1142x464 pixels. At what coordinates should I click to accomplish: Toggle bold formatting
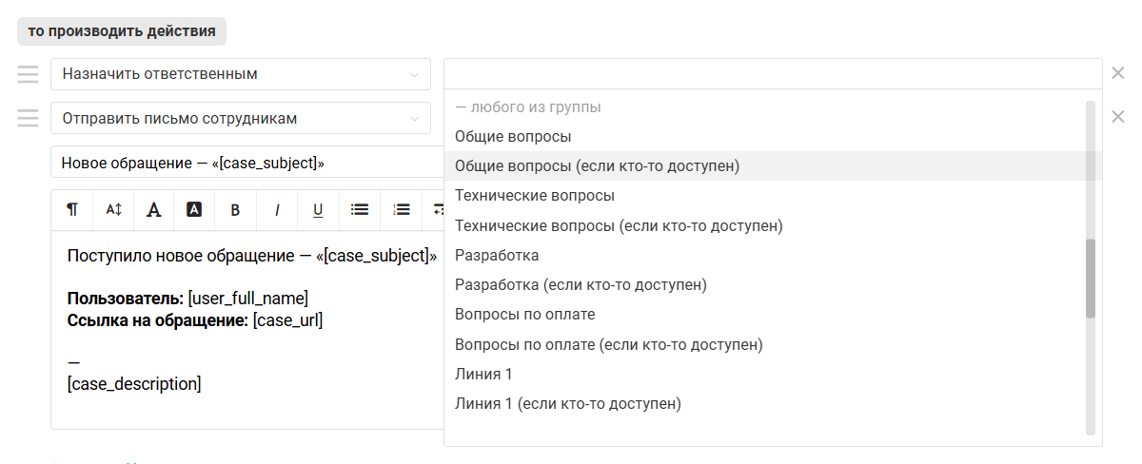click(x=235, y=210)
